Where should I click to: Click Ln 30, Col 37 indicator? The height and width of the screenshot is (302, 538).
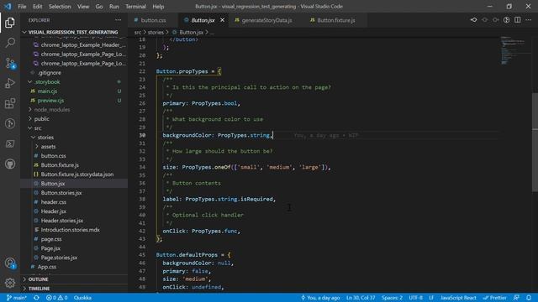pyautogui.click(x=361, y=298)
